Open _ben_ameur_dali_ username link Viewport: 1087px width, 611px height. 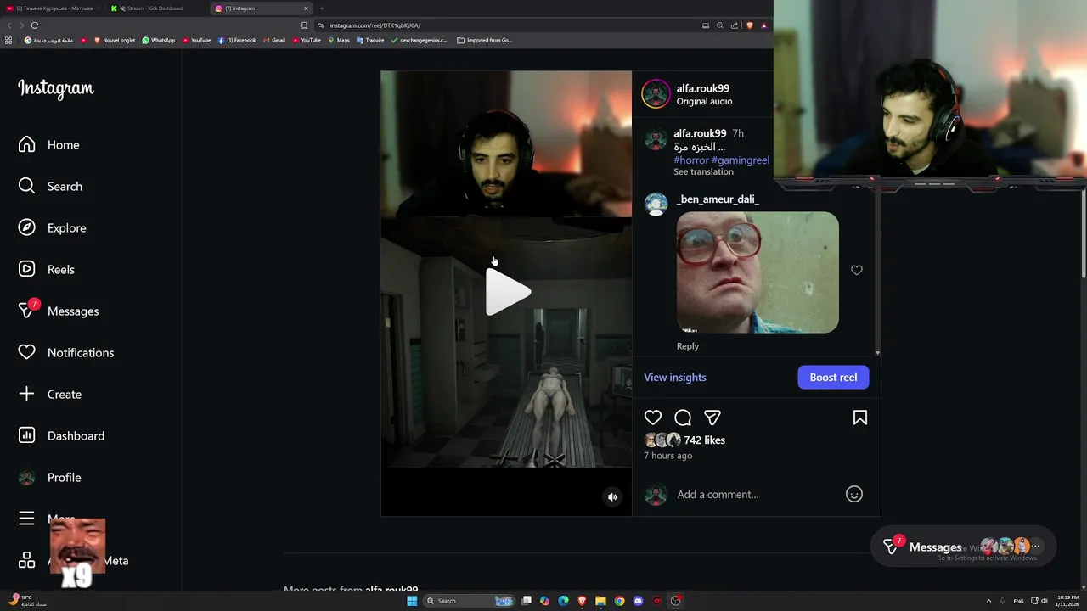pyautogui.click(x=718, y=199)
